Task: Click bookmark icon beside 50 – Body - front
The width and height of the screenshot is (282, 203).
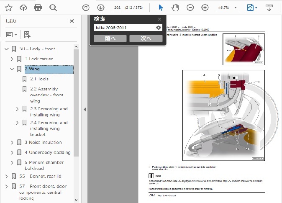Action: tap(14, 49)
